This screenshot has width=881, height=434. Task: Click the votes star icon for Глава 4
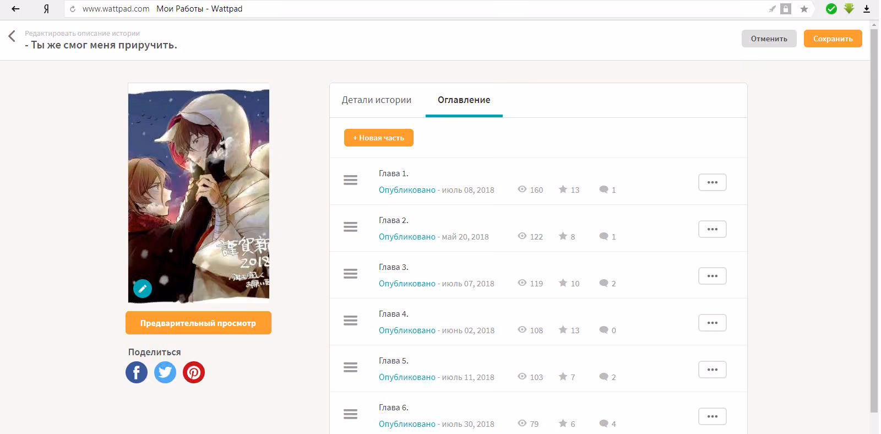(x=563, y=329)
